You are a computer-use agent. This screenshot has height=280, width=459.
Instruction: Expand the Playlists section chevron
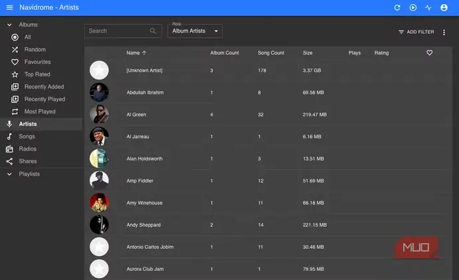tap(9, 174)
